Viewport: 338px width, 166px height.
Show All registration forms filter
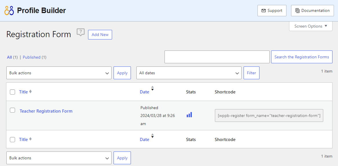[x=10, y=57]
